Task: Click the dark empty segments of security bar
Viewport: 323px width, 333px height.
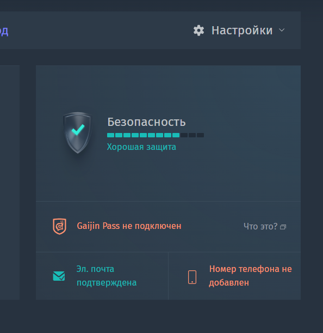Action: (192, 135)
